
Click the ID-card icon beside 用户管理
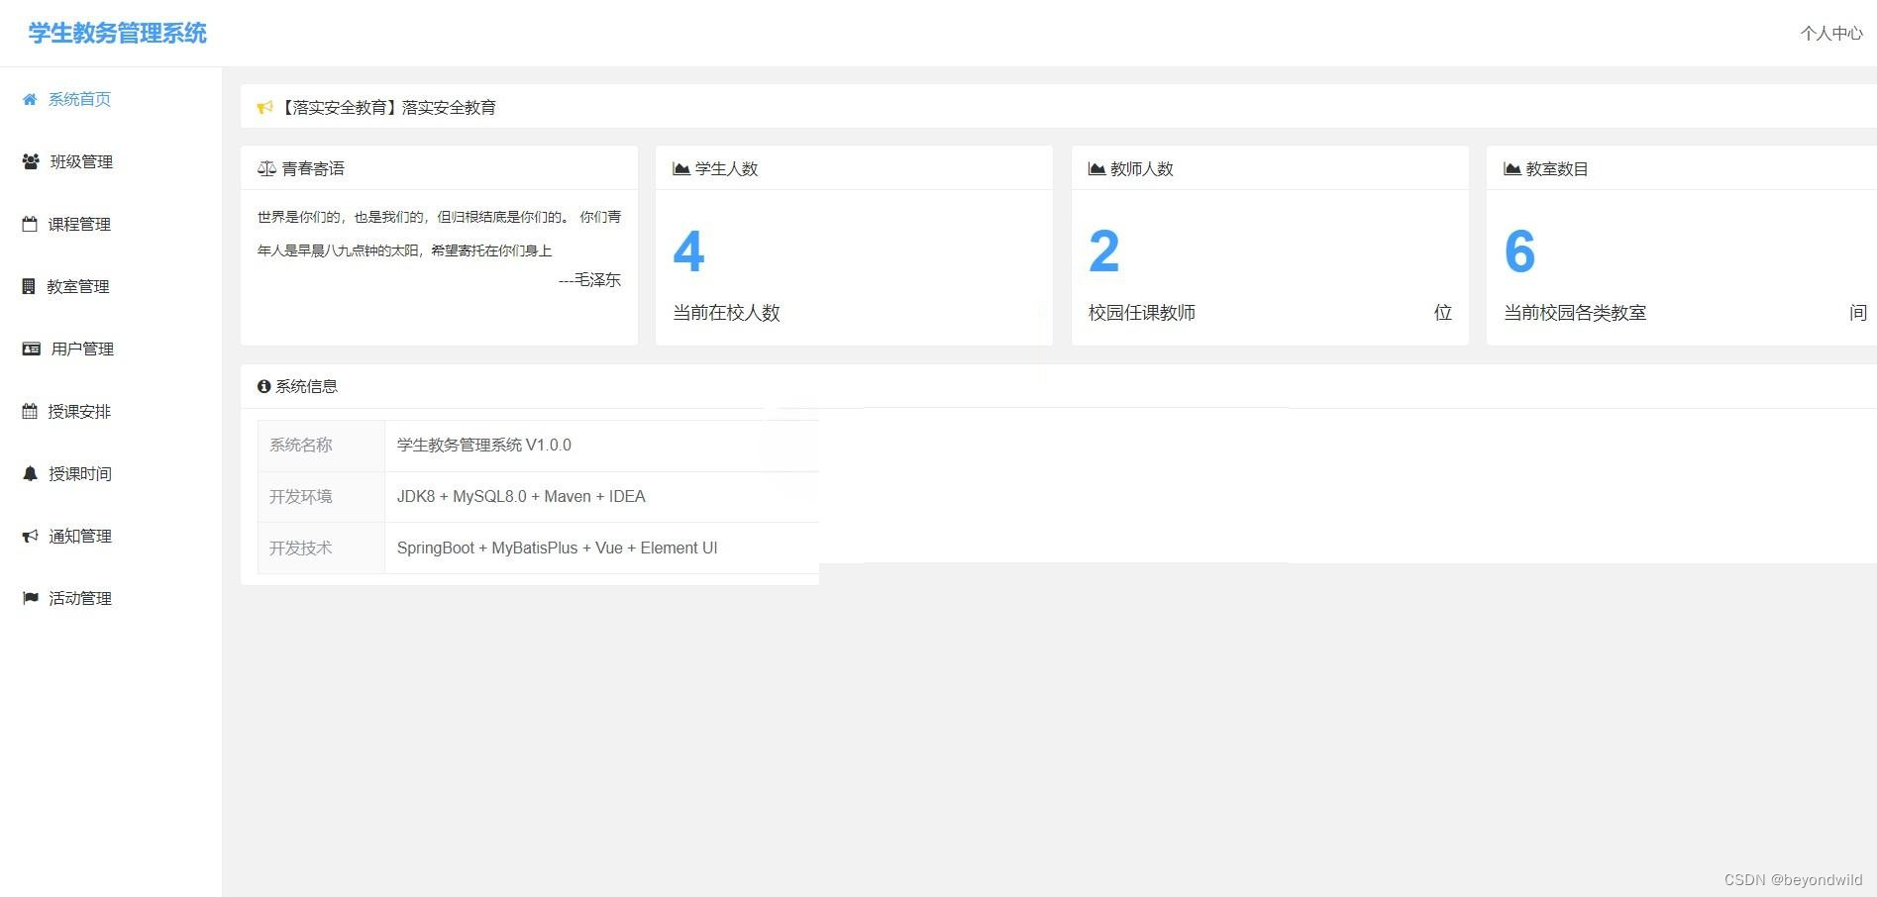(29, 349)
